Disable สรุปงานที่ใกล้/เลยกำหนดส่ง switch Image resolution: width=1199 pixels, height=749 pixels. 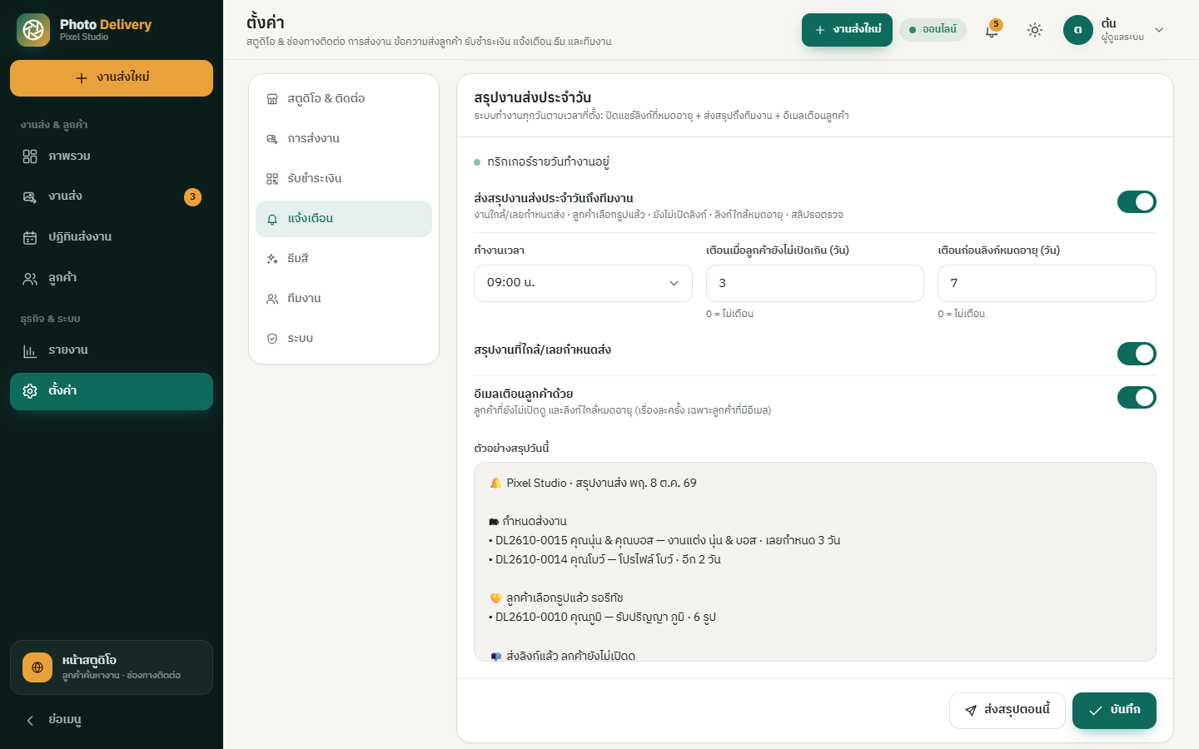click(1137, 354)
